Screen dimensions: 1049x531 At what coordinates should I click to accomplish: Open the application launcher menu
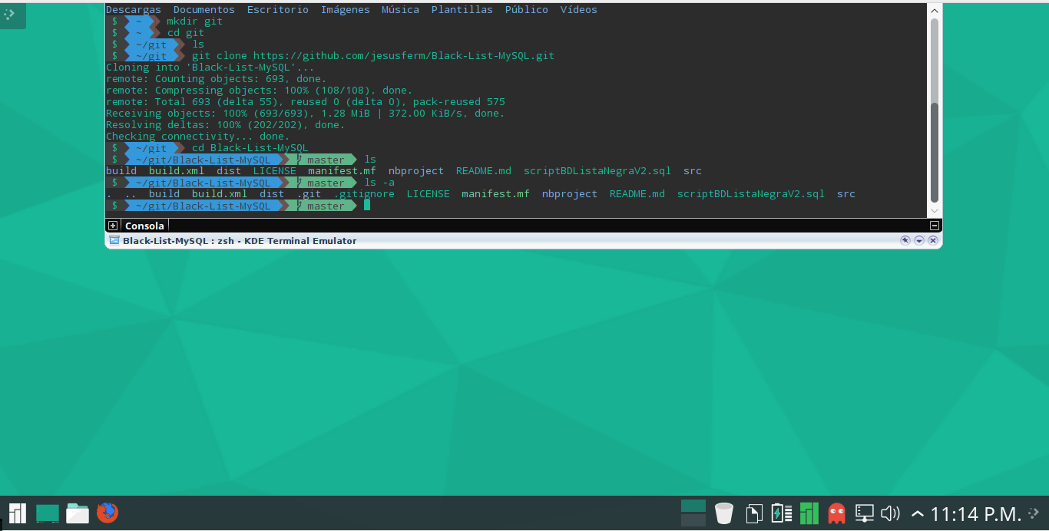pos(16,513)
